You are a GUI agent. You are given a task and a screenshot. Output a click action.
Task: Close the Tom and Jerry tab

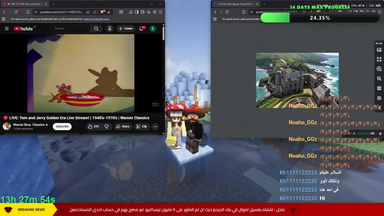46,4
